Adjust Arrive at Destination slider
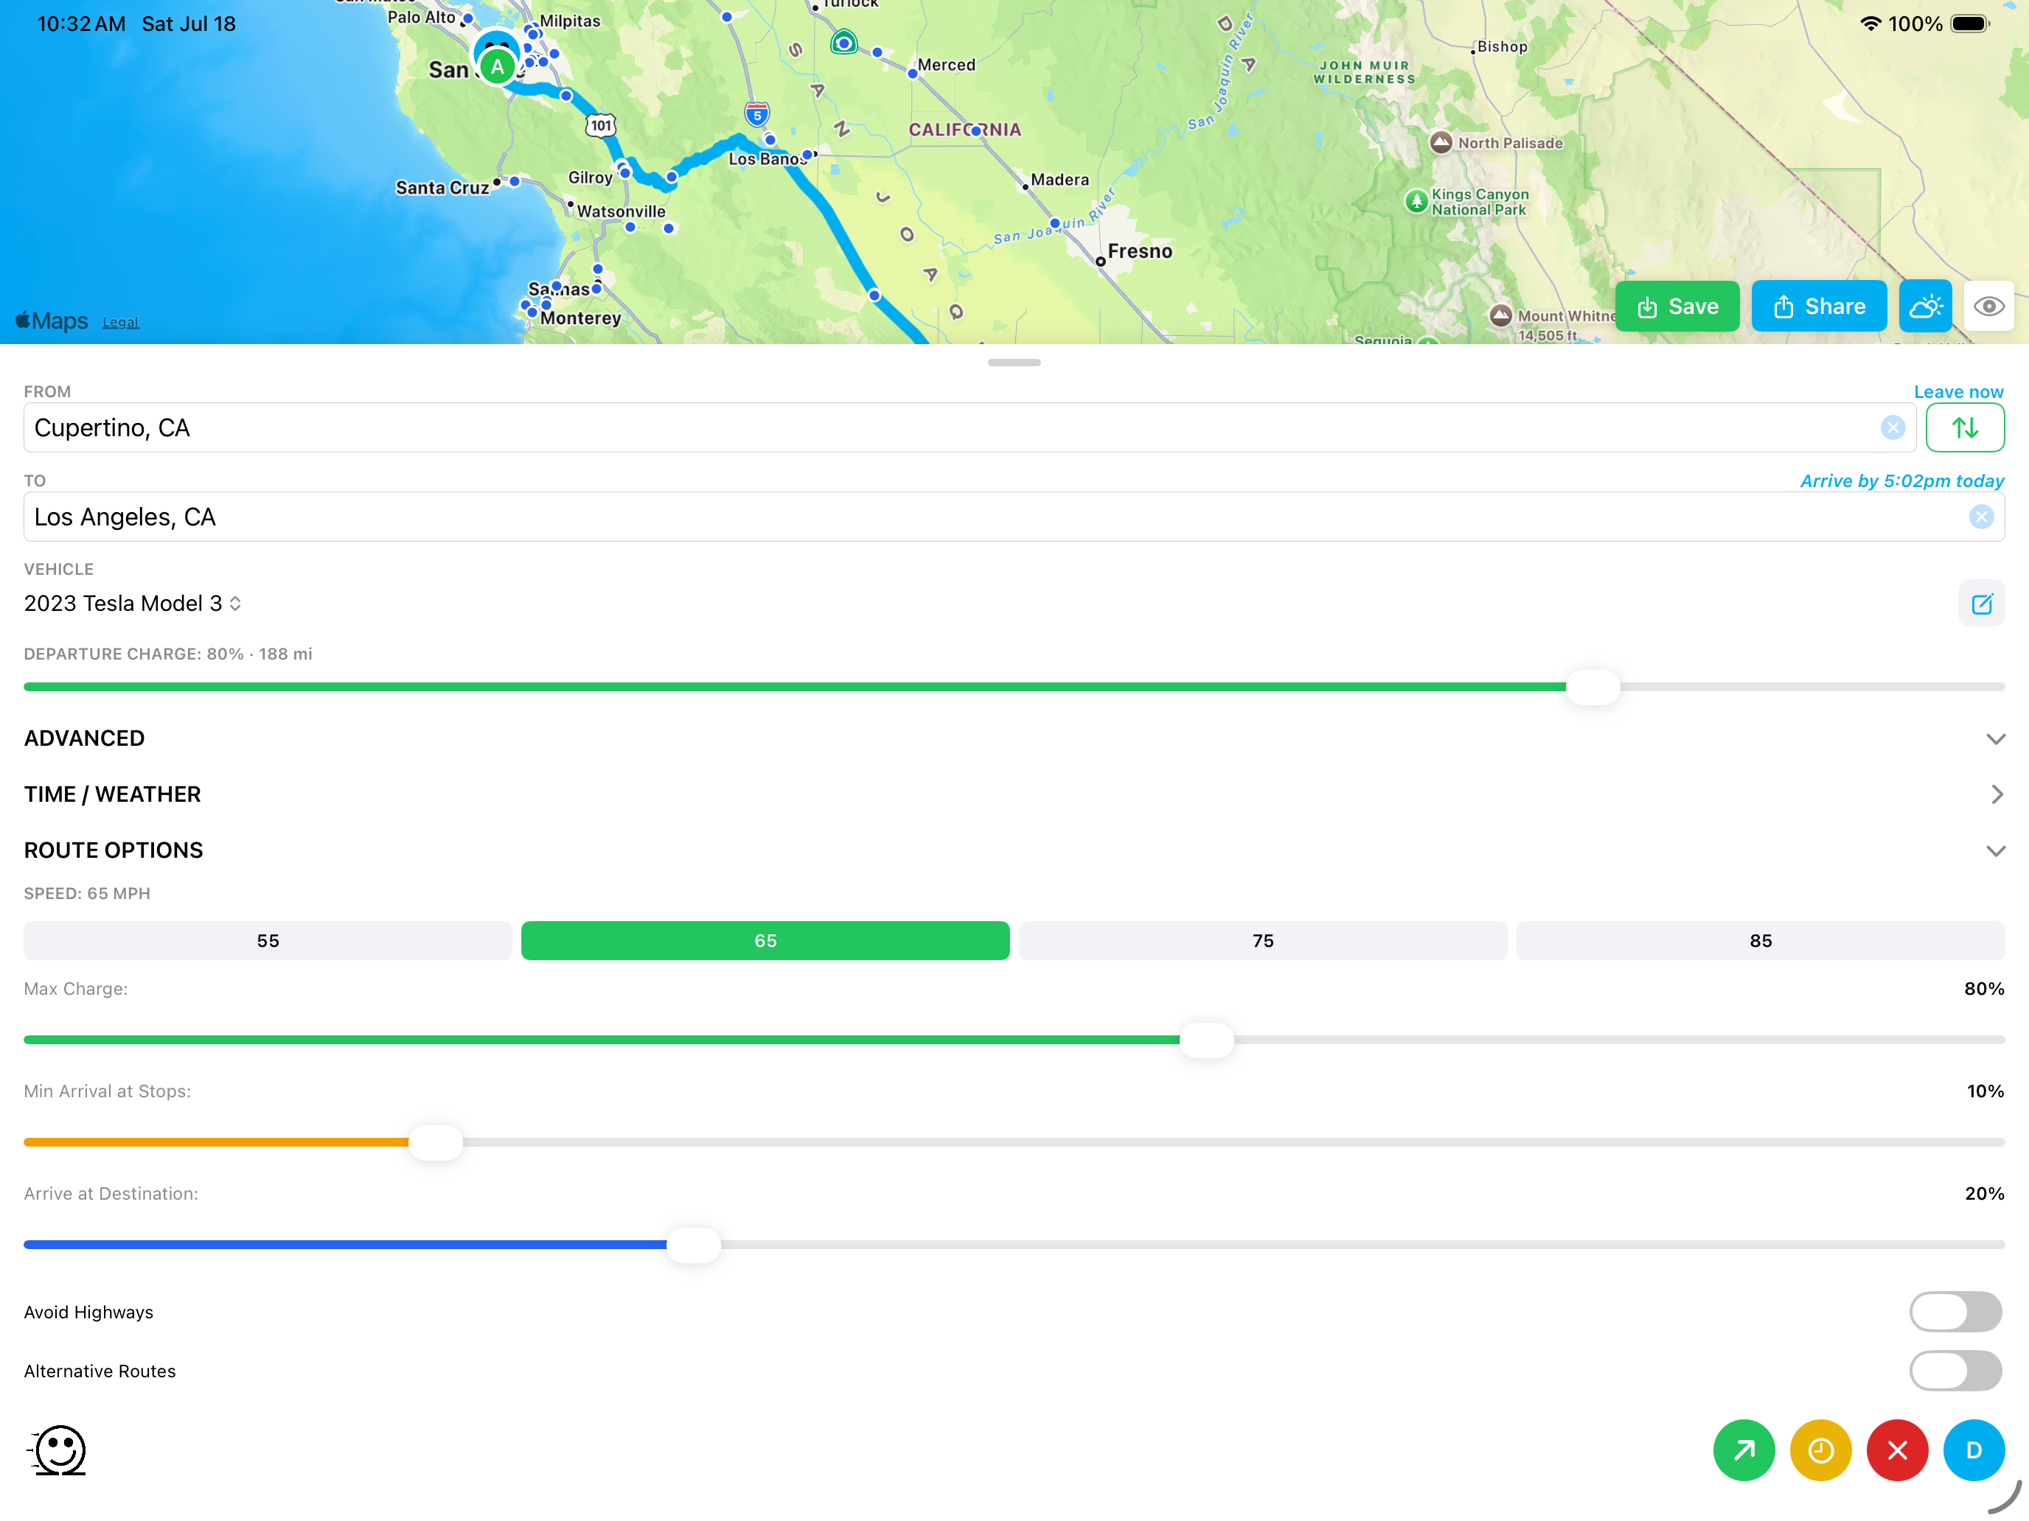This screenshot has width=2029, height=1521. click(694, 1245)
